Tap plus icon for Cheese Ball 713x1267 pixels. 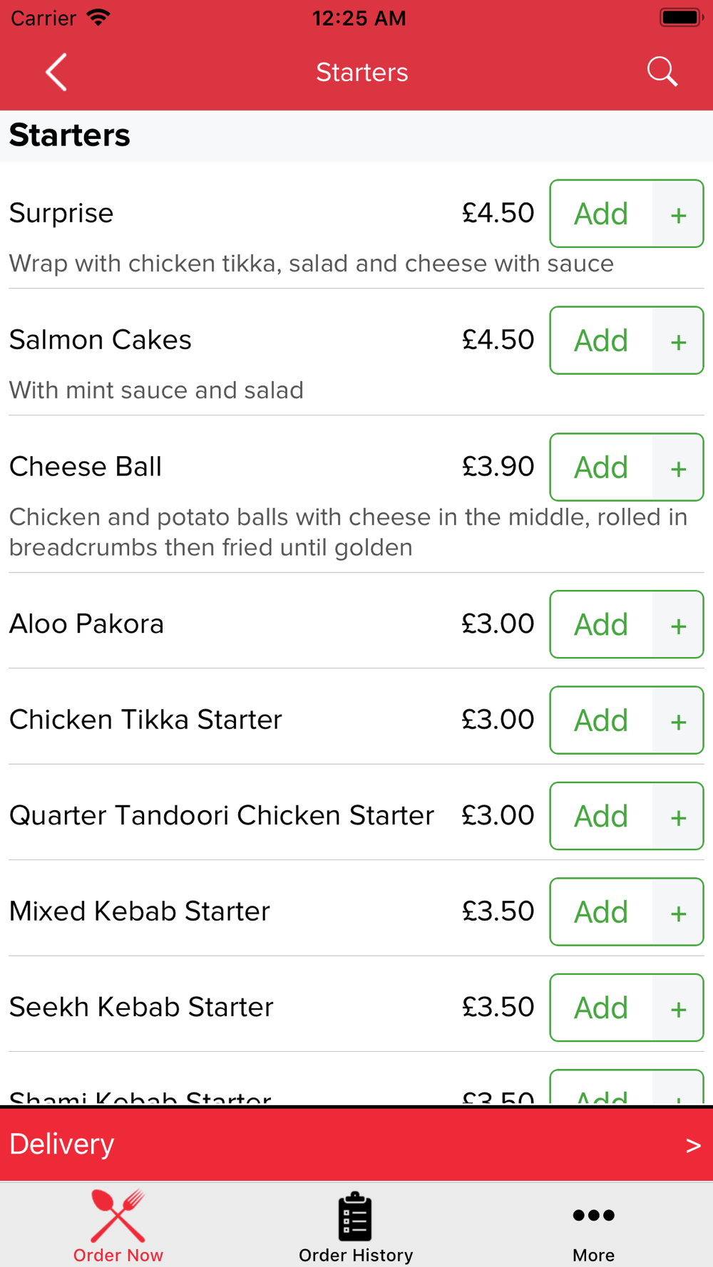(x=678, y=467)
